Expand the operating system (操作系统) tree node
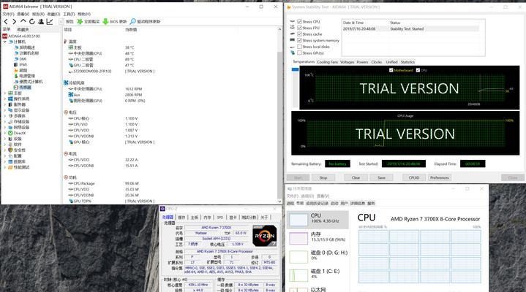Screen dimensions: 526x292 point(4,99)
